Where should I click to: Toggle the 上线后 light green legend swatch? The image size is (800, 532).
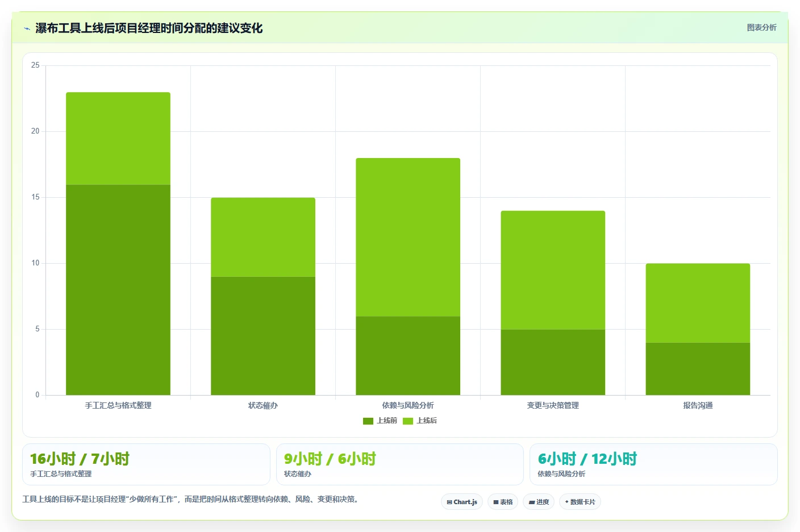click(408, 421)
